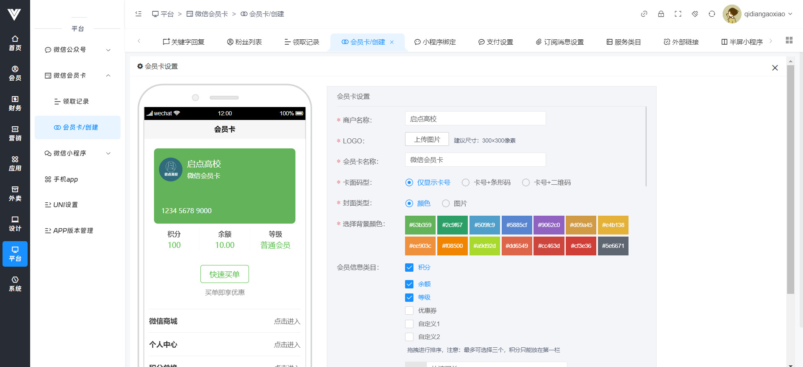Open 财务 section in left sidebar
Viewport: 803px width, 367px height.
click(x=15, y=103)
